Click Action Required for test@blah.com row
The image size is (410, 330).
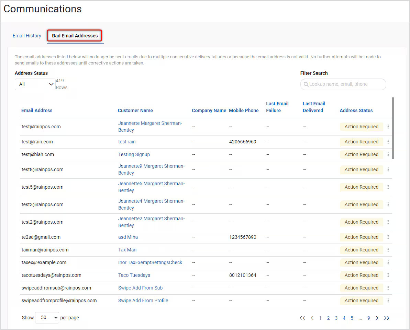(x=362, y=154)
